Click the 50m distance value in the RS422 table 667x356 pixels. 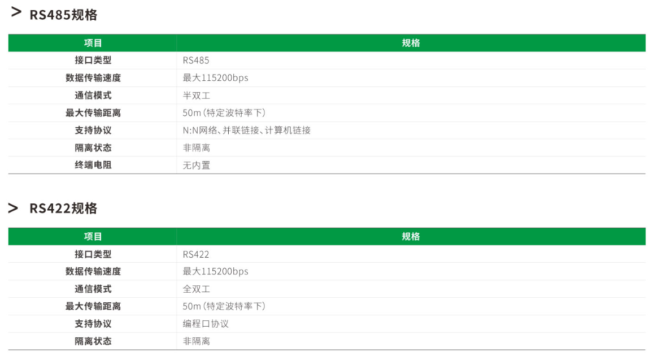(x=224, y=306)
